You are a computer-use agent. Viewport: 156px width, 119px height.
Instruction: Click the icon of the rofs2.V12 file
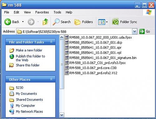pyautogui.click(x=67, y=73)
